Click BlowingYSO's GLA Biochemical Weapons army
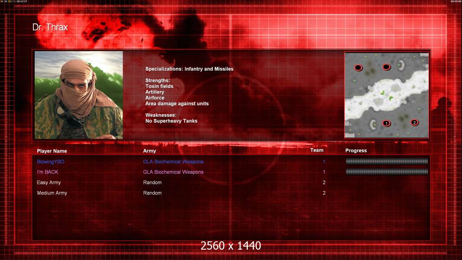Image resolution: width=462 pixels, height=260 pixels. 173,162
